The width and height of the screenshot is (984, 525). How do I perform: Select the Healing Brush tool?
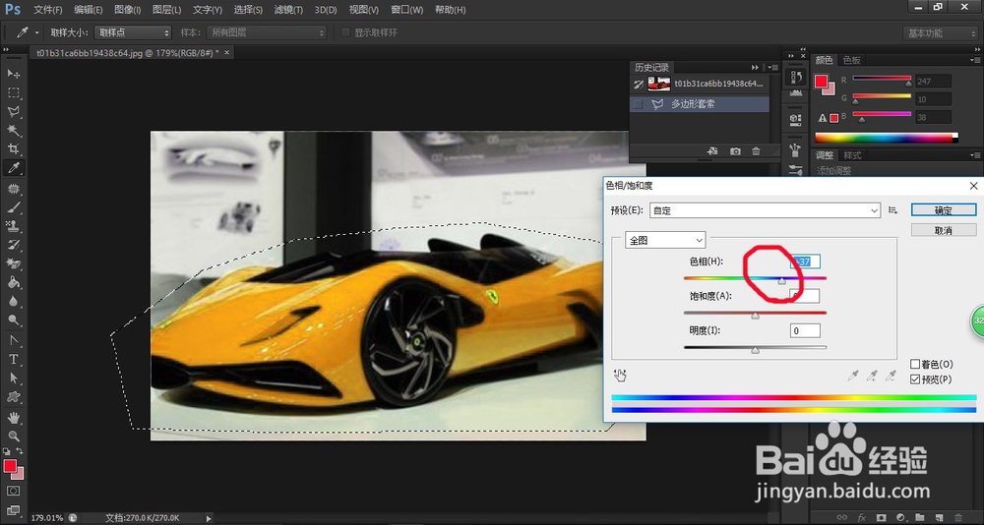[x=13, y=189]
